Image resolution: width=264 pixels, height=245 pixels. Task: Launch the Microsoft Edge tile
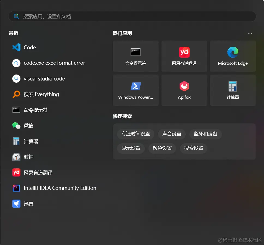(x=233, y=56)
